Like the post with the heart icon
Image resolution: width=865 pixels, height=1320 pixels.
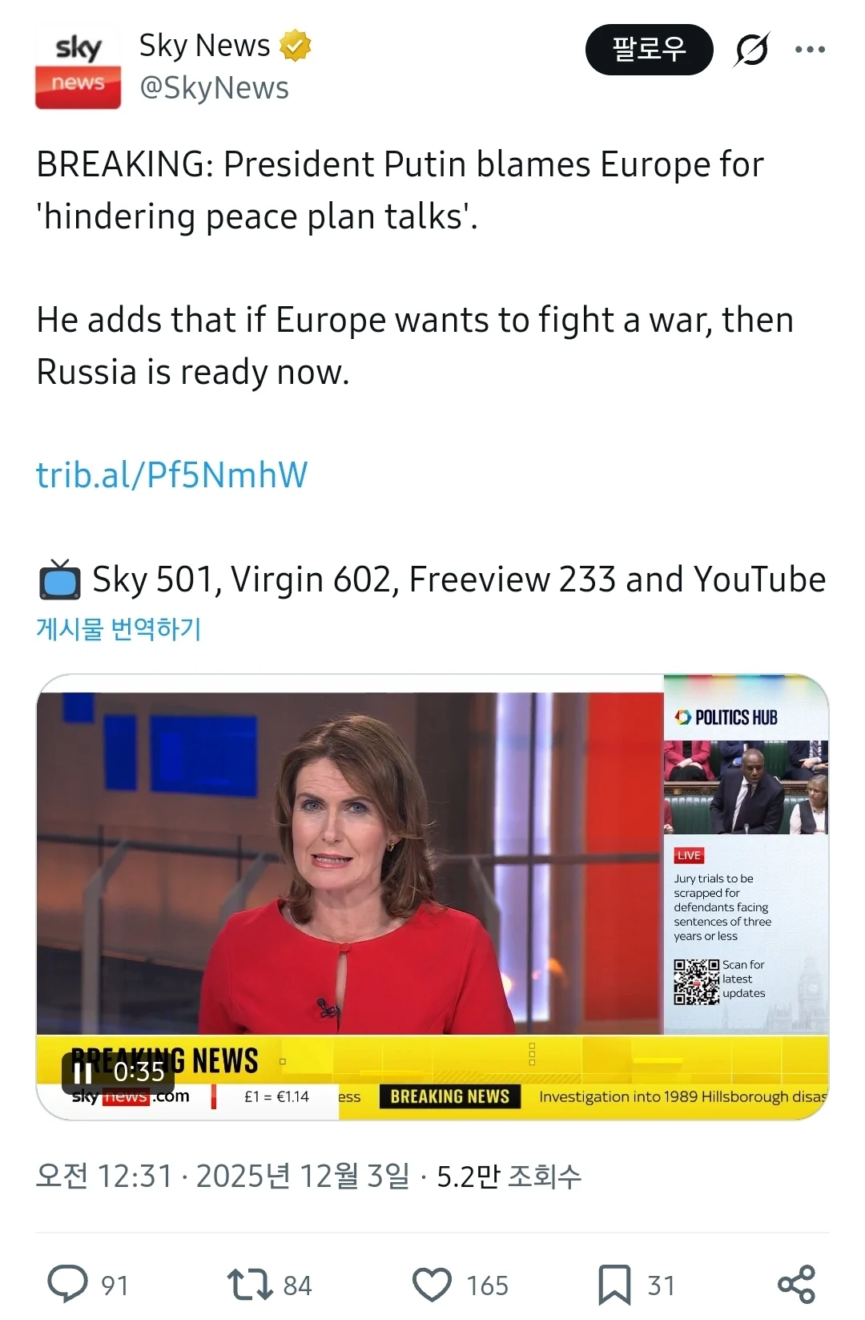(x=432, y=1284)
